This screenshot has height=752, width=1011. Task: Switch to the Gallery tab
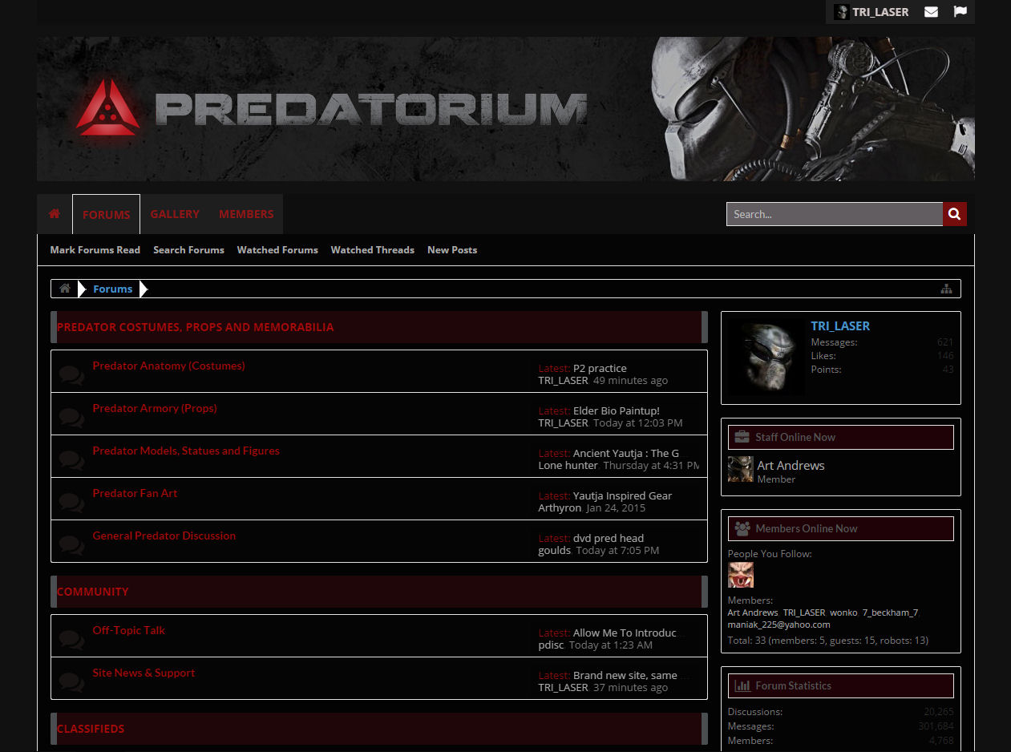[175, 214]
